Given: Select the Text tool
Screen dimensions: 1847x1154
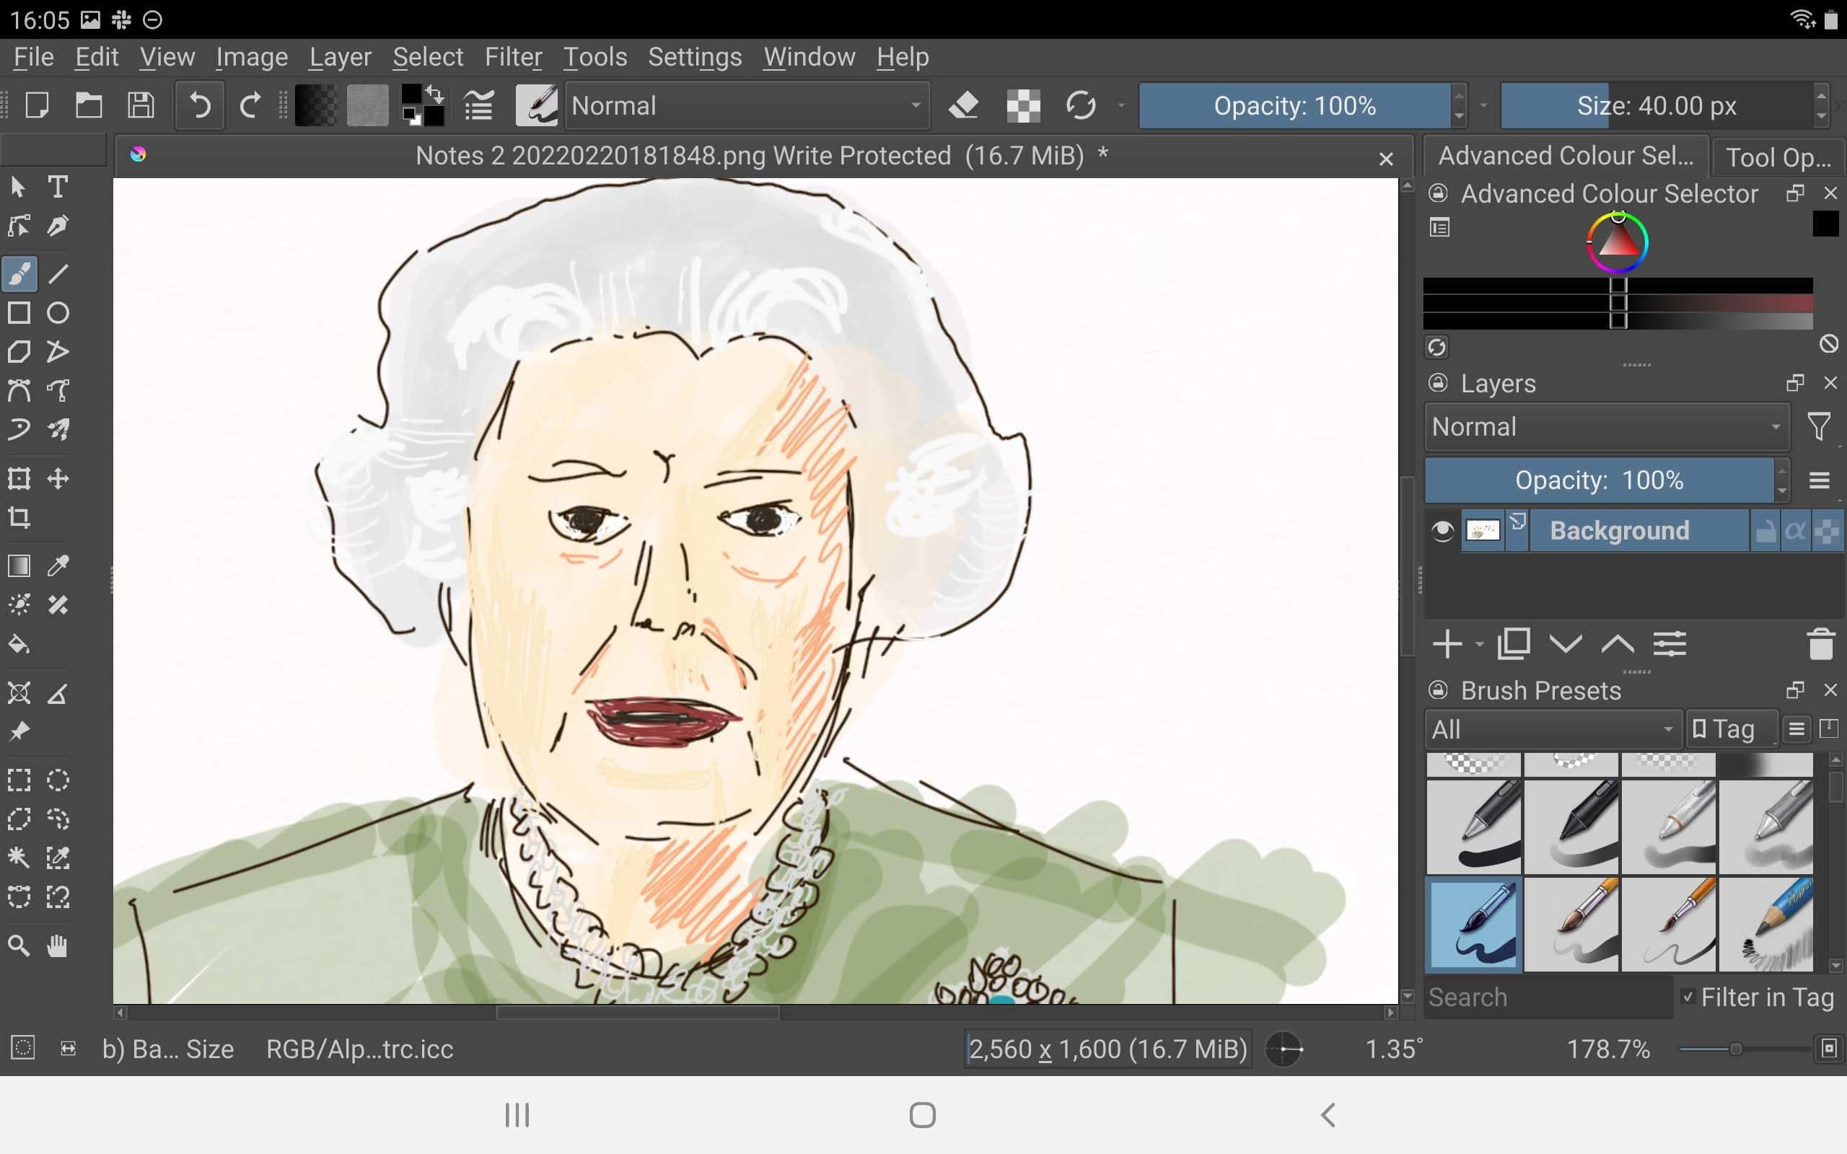Looking at the screenshot, I should 57,186.
